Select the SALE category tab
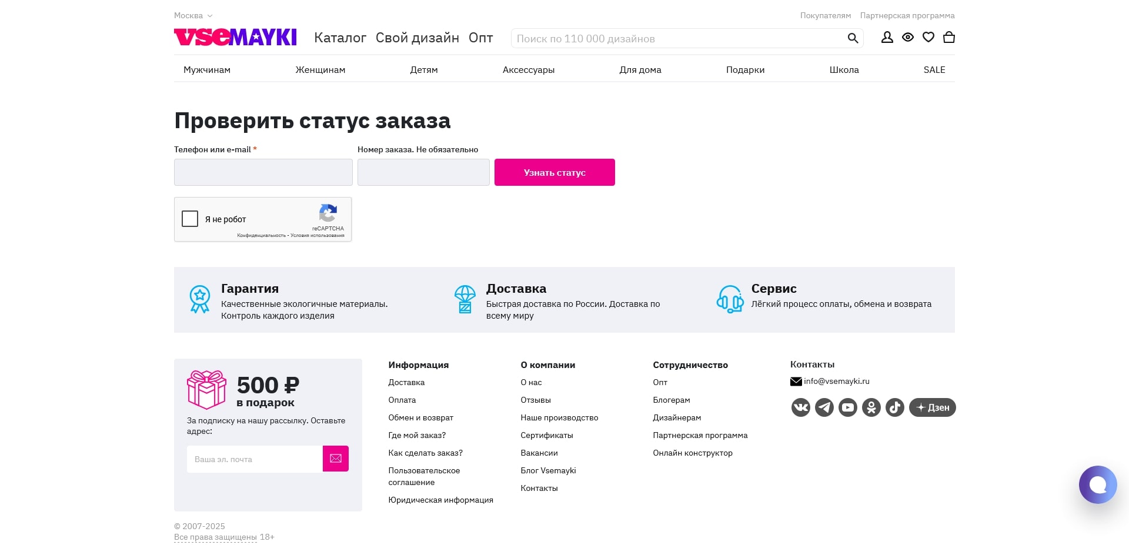This screenshot has height=545, width=1129. (934, 69)
